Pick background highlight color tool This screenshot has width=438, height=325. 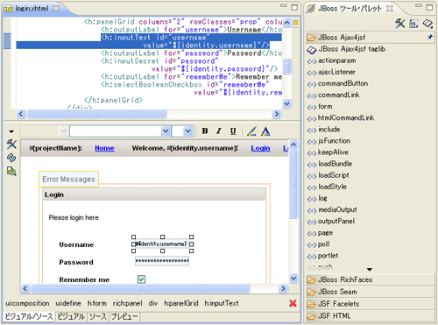pyautogui.click(x=251, y=131)
